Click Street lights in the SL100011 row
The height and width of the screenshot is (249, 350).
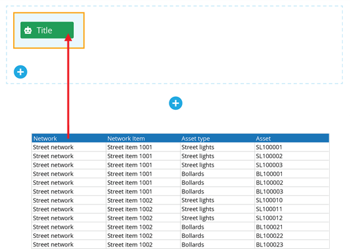point(198,209)
